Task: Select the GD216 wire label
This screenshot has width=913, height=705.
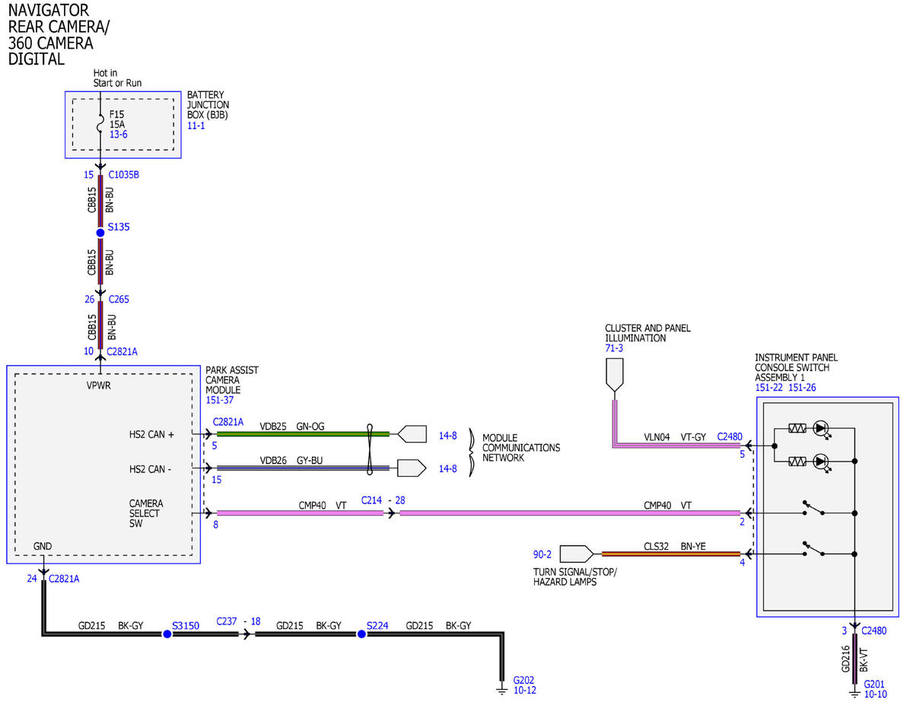Action: 845,659
